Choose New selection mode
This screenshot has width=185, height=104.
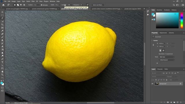(15, 5)
